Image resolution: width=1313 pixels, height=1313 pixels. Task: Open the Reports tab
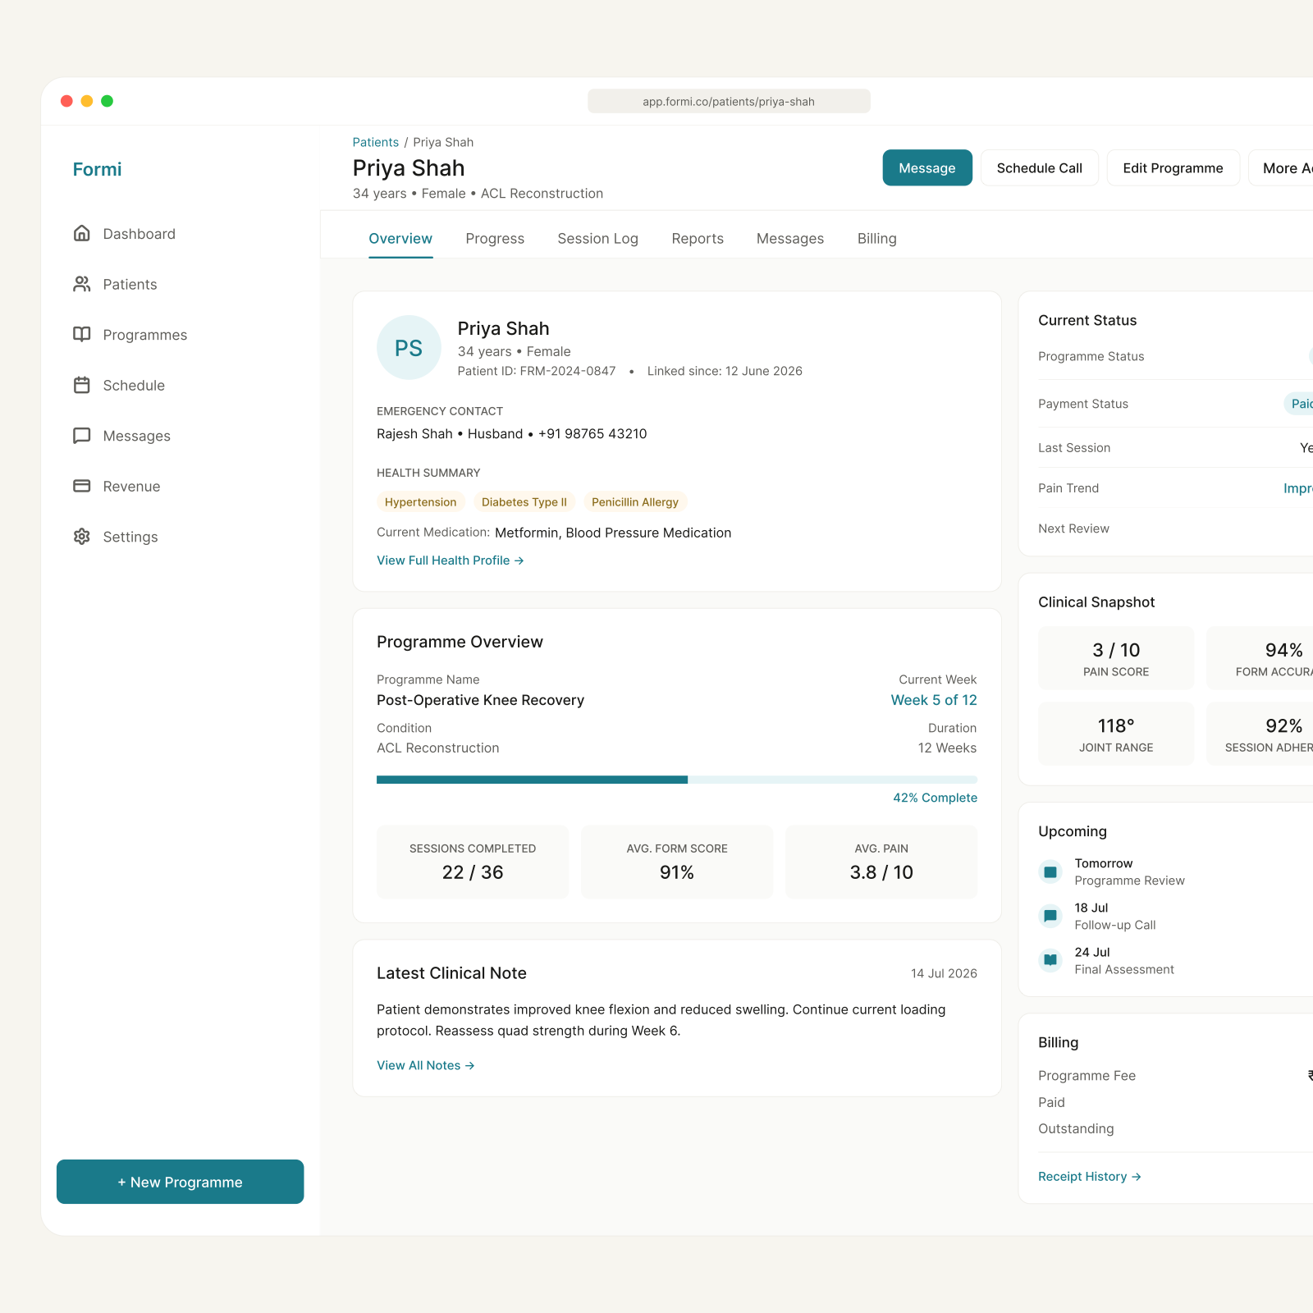coord(698,239)
